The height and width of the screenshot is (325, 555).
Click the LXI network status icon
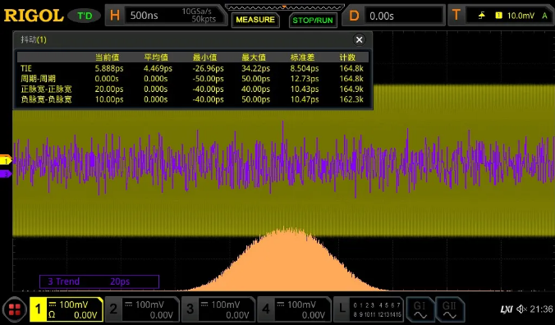(x=507, y=309)
